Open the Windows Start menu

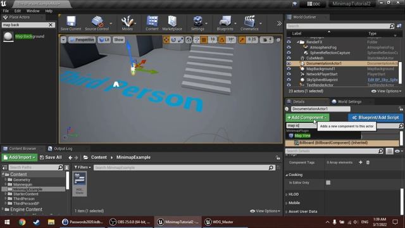pyautogui.click(x=7, y=222)
